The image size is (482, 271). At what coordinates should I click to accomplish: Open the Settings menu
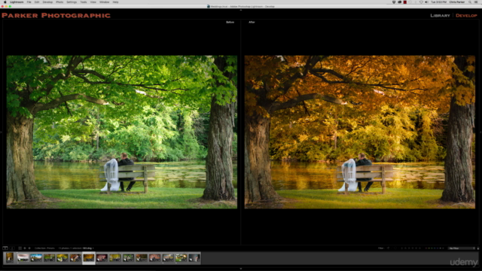[x=72, y=2]
